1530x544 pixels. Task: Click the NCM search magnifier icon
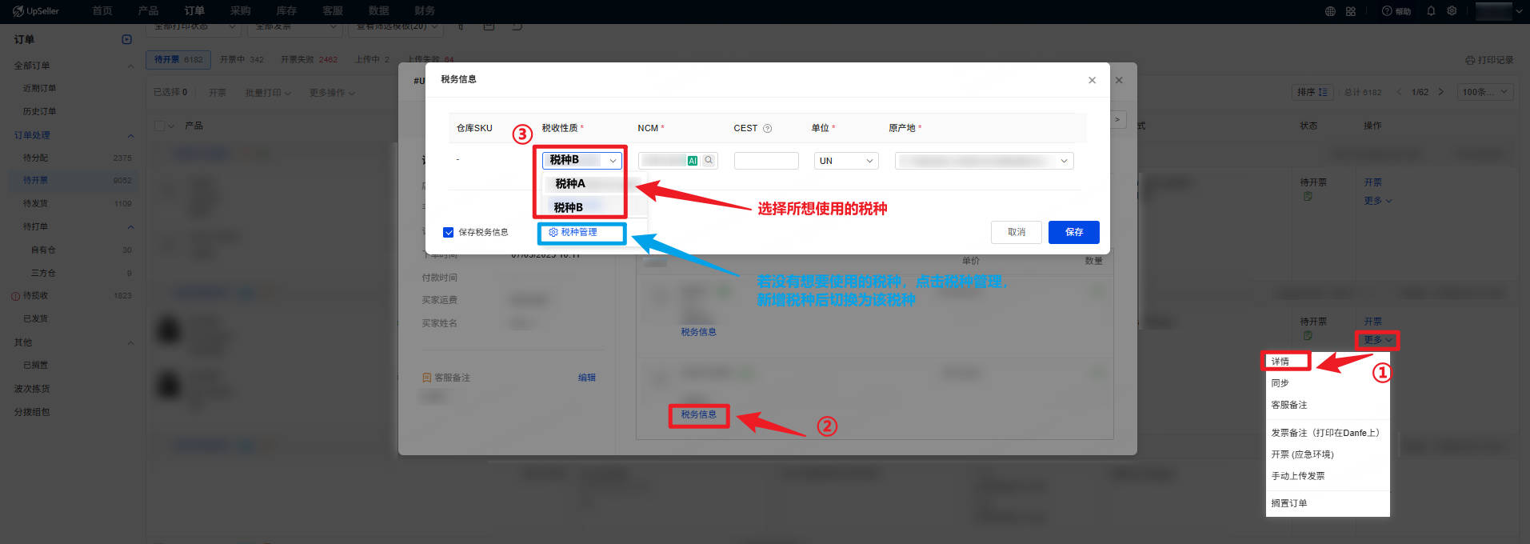click(709, 160)
